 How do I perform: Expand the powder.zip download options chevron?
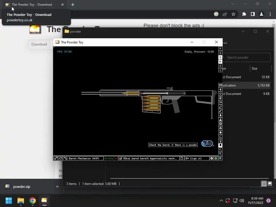click(x=57, y=187)
